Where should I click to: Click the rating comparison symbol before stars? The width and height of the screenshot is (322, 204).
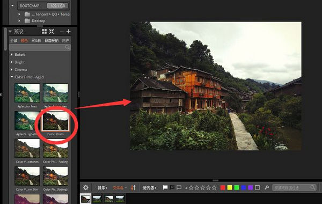tap(186, 187)
